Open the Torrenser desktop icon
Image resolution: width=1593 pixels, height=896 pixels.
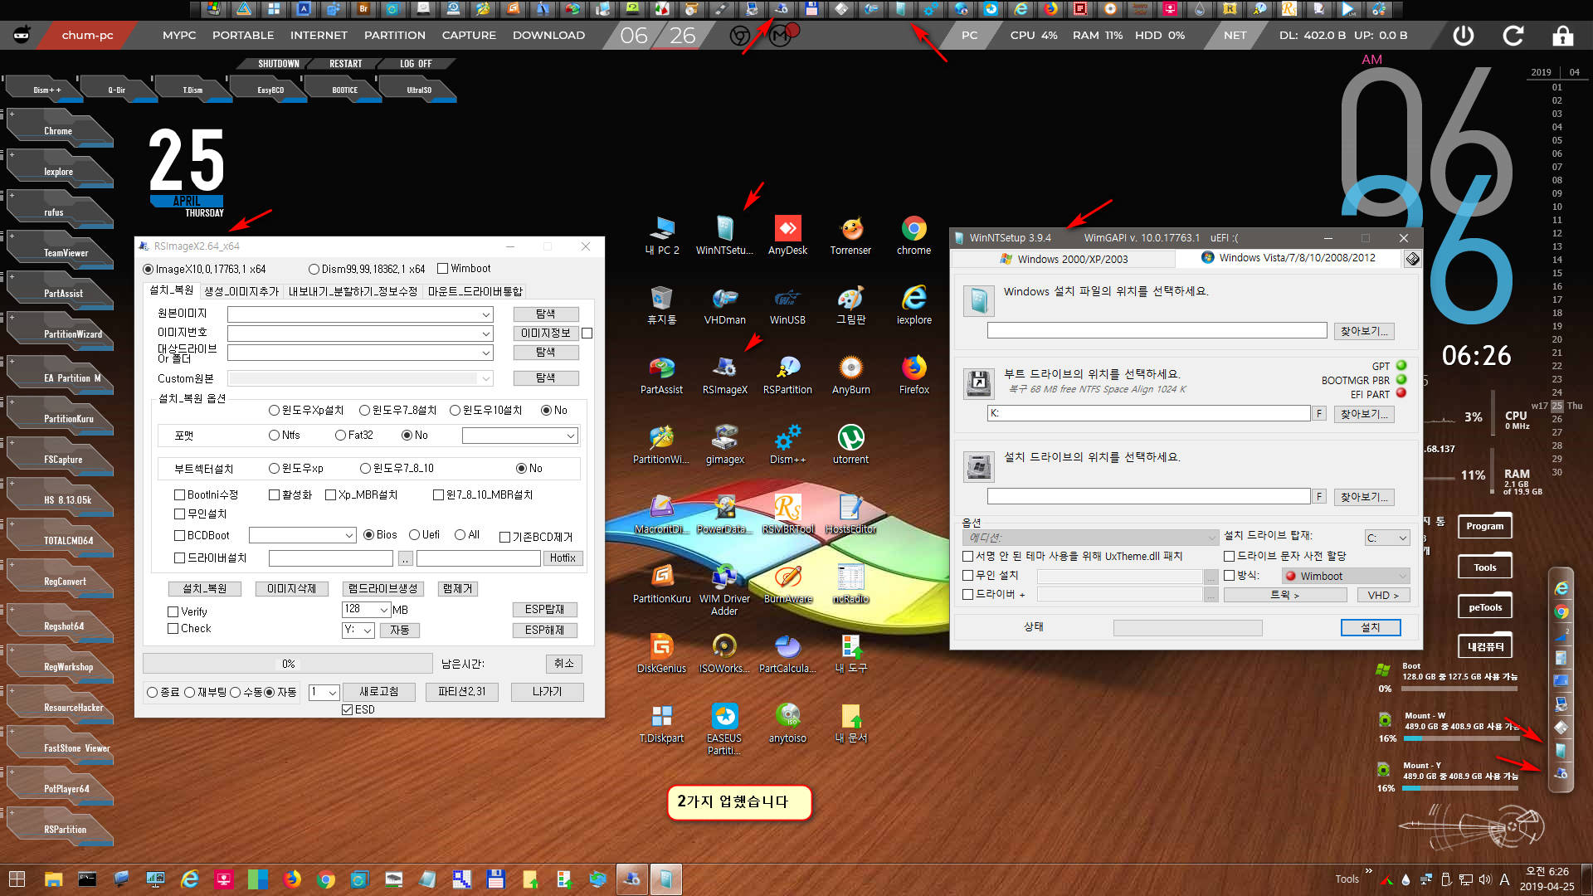(850, 235)
